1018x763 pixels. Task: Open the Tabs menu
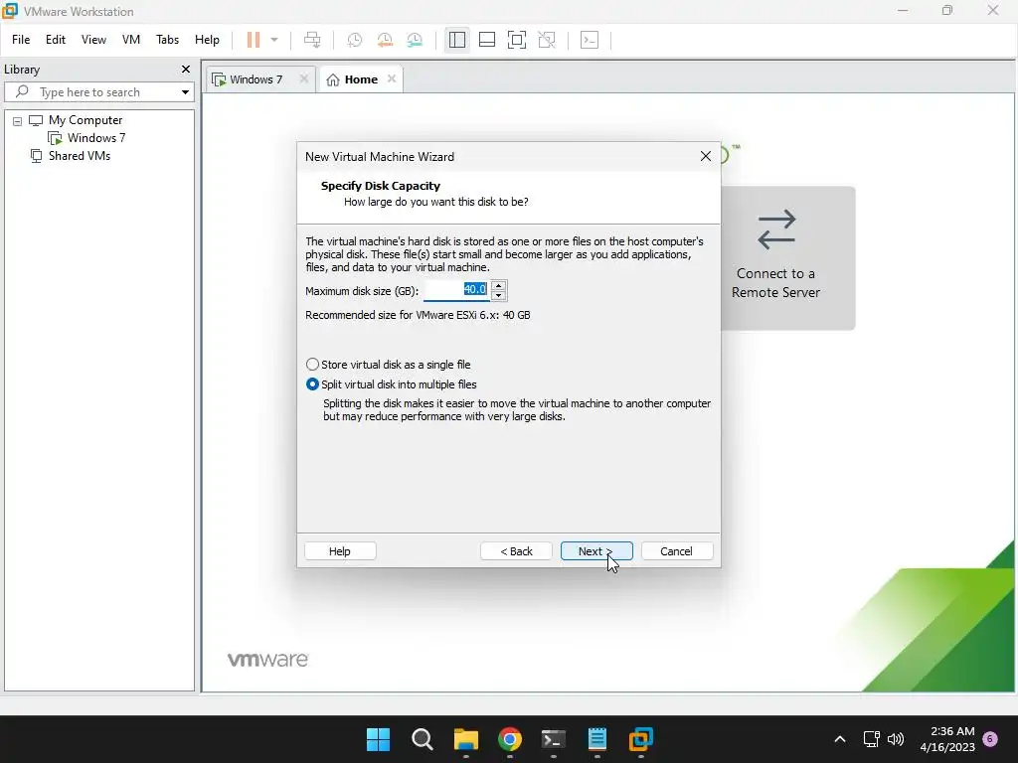167,40
